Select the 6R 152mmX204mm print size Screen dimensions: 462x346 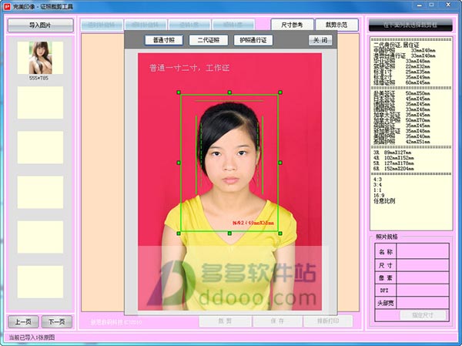tap(393, 169)
